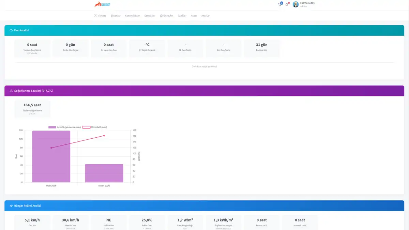Select the İstekler menu item

pos(182,16)
